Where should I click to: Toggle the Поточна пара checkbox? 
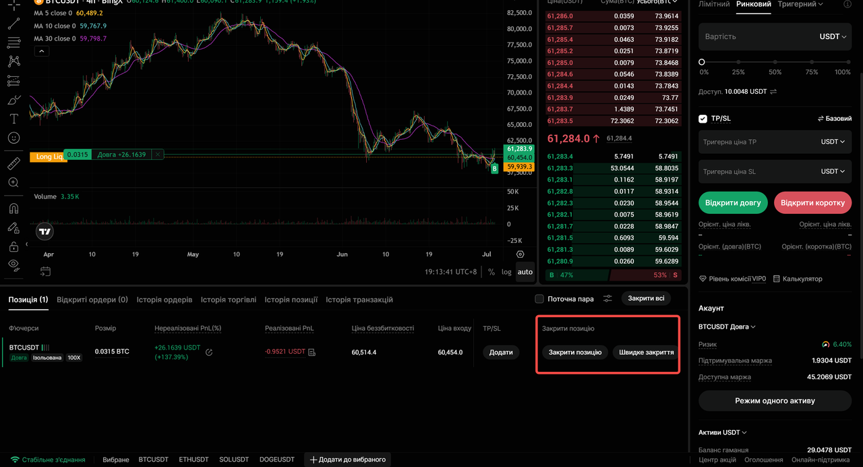[539, 299]
